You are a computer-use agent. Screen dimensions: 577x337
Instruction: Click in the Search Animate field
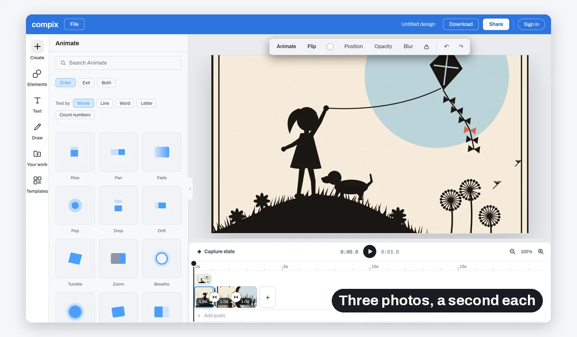coord(118,63)
